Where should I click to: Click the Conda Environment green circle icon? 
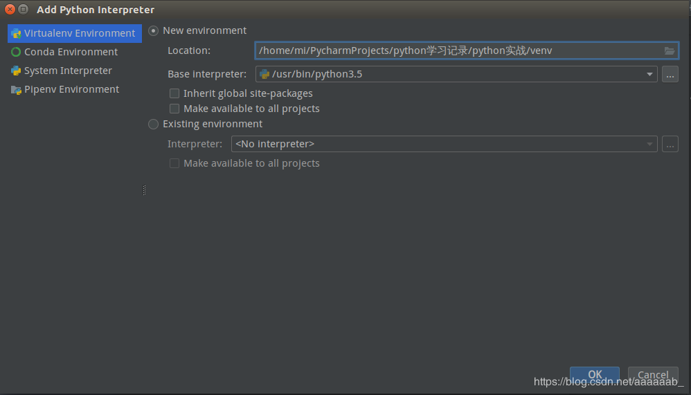coord(16,52)
